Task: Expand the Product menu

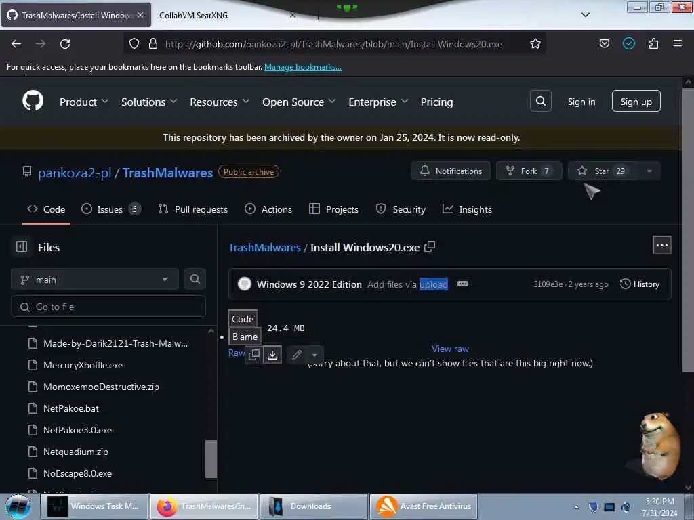Action: pyautogui.click(x=84, y=102)
